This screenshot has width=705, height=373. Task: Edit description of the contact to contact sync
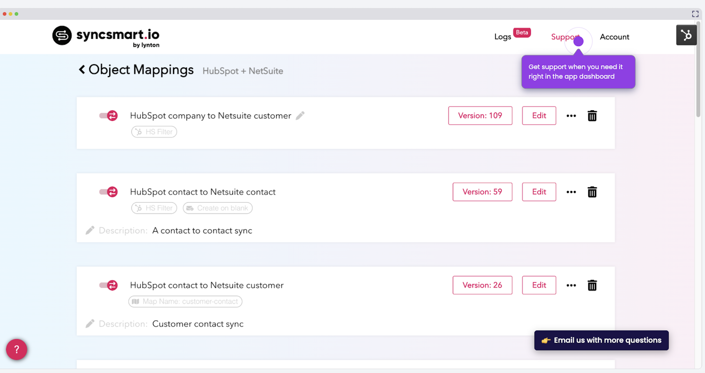coord(90,230)
